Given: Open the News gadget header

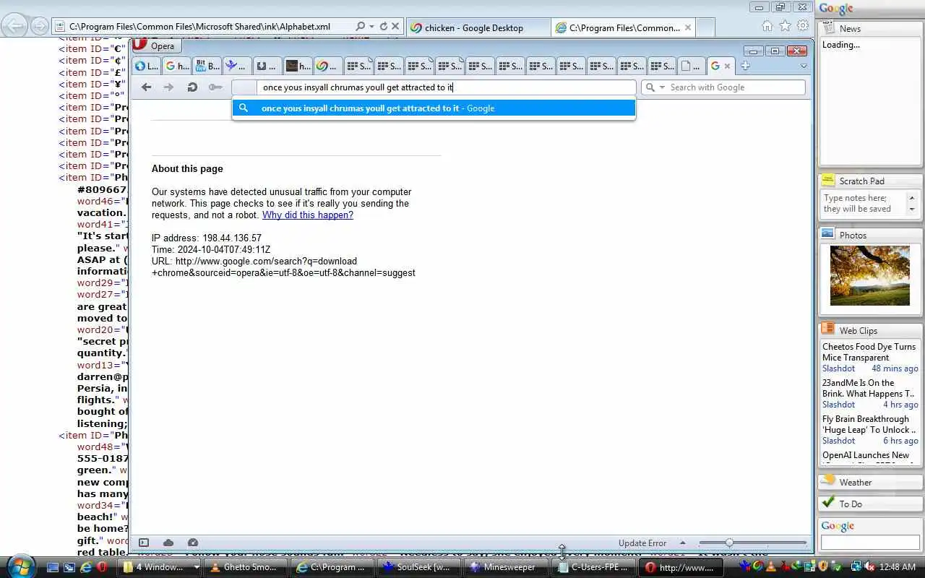Looking at the screenshot, I should point(870,28).
